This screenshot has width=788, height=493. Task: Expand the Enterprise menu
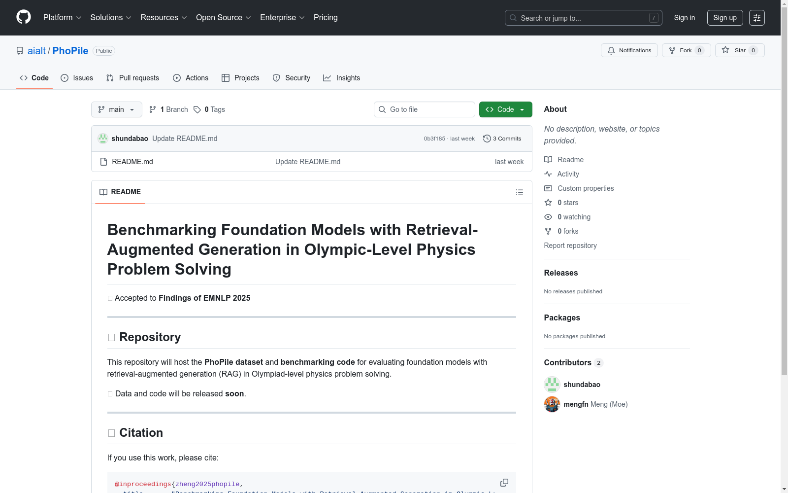click(282, 17)
